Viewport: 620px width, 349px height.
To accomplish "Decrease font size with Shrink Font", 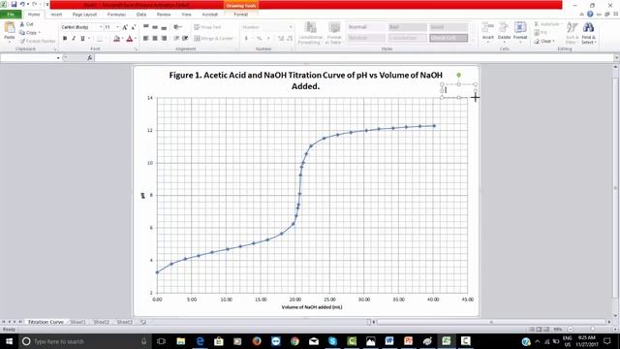I will coord(134,27).
